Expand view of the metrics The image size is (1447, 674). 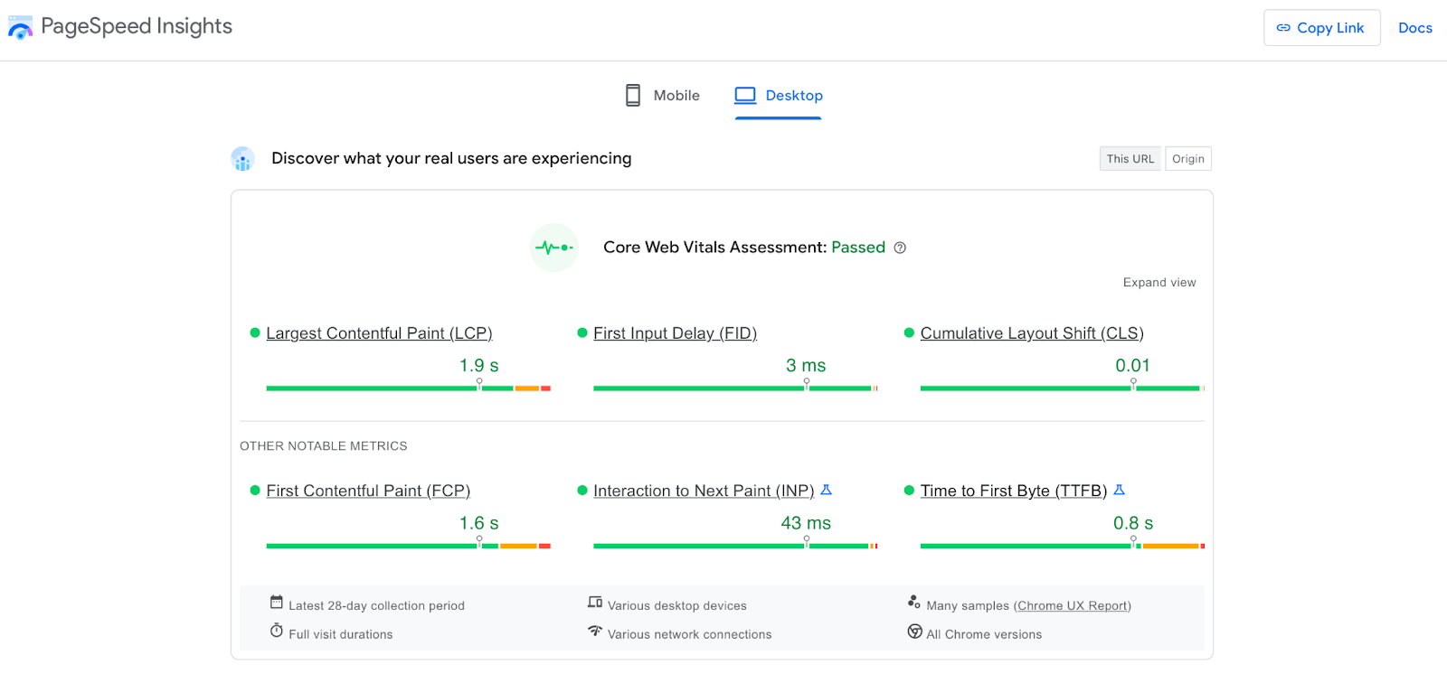1159,283
